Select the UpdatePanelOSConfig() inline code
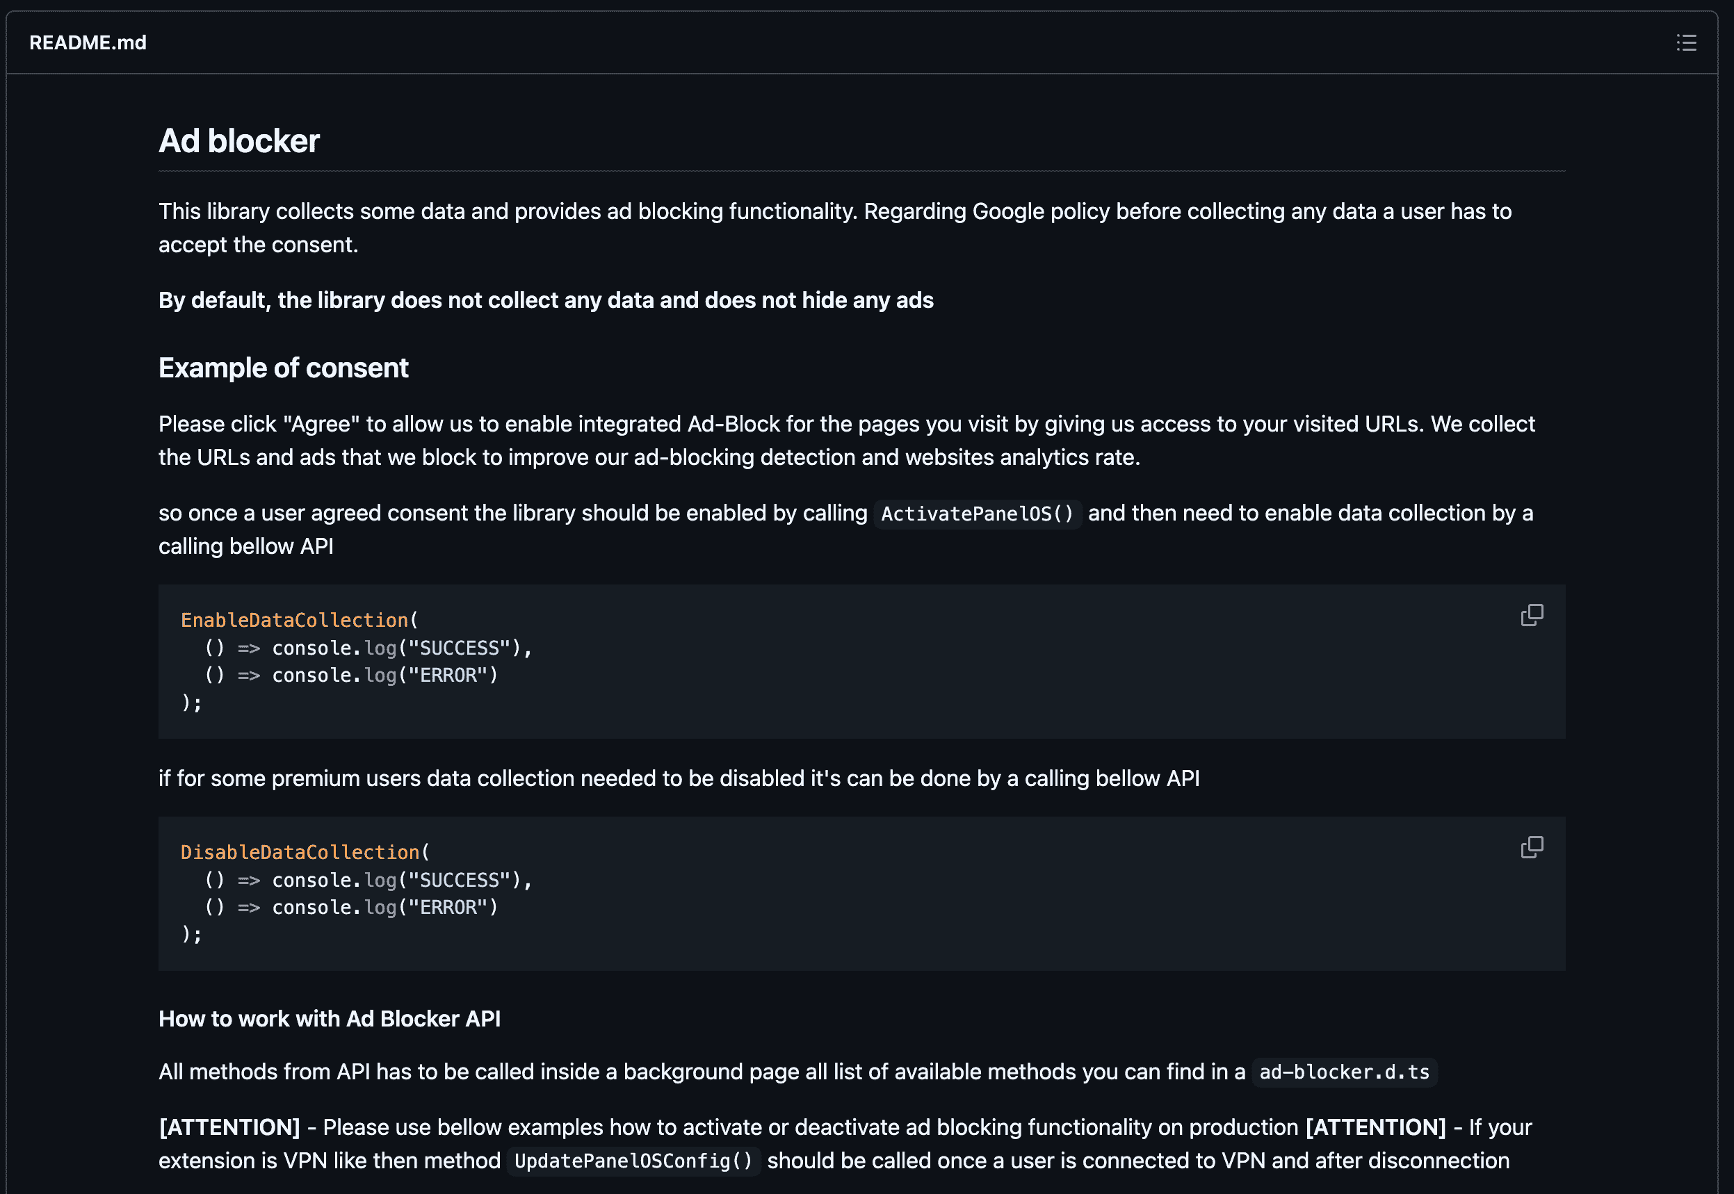1734x1194 pixels. coord(633,1161)
